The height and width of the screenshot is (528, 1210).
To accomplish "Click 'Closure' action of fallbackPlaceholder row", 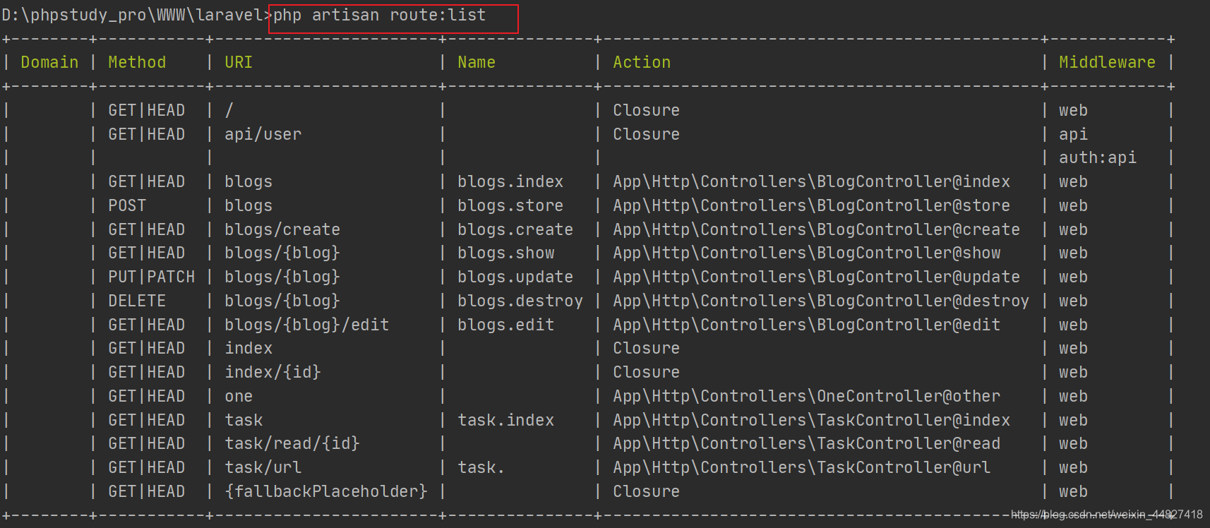I will pos(646,491).
